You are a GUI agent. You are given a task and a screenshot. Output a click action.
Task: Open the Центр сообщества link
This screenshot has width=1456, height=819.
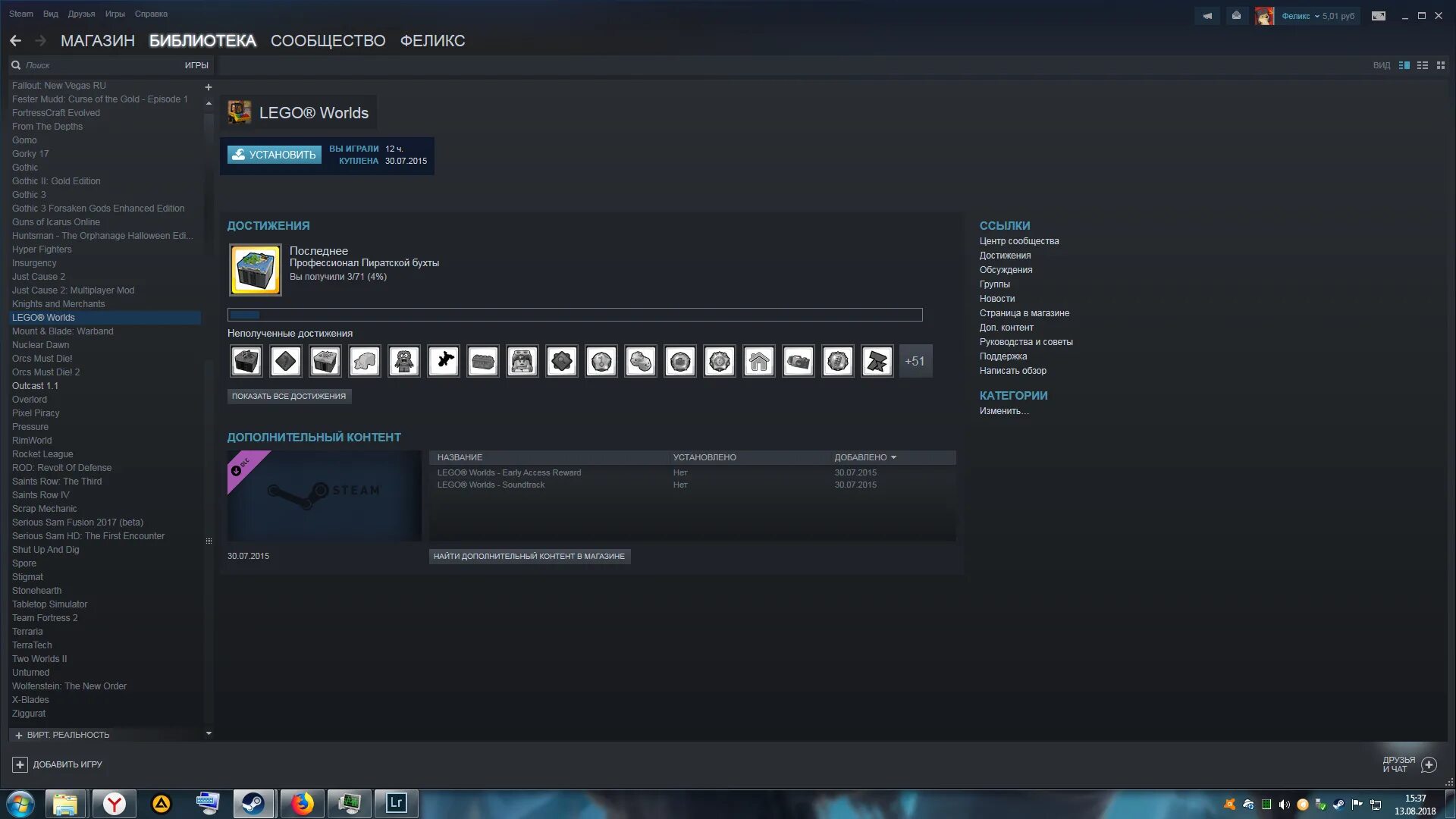click(x=1019, y=240)
